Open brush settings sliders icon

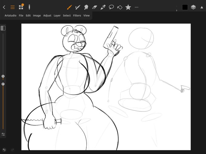(3, 134)
